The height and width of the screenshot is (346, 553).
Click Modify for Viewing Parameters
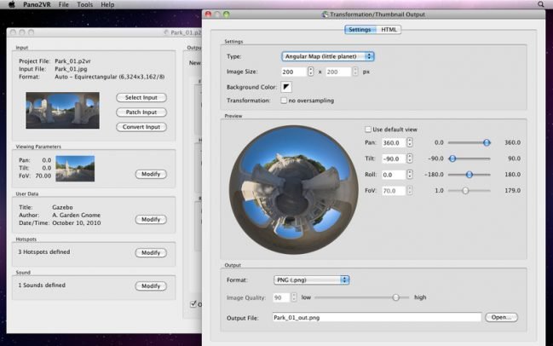pyautogui.click(x=151, y=174)
